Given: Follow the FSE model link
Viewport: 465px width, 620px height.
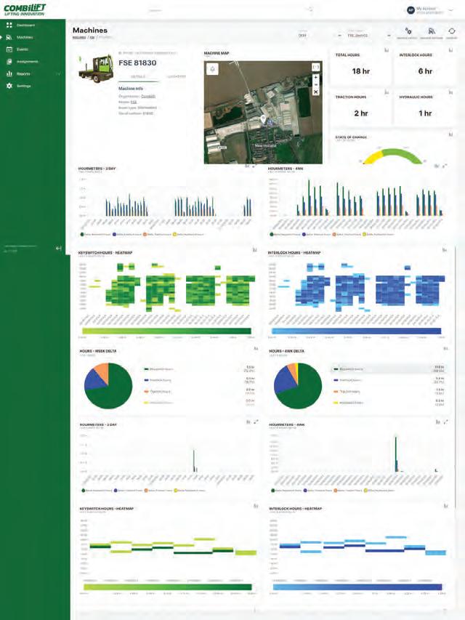Looking at the screenshot, I should (134, 102).
